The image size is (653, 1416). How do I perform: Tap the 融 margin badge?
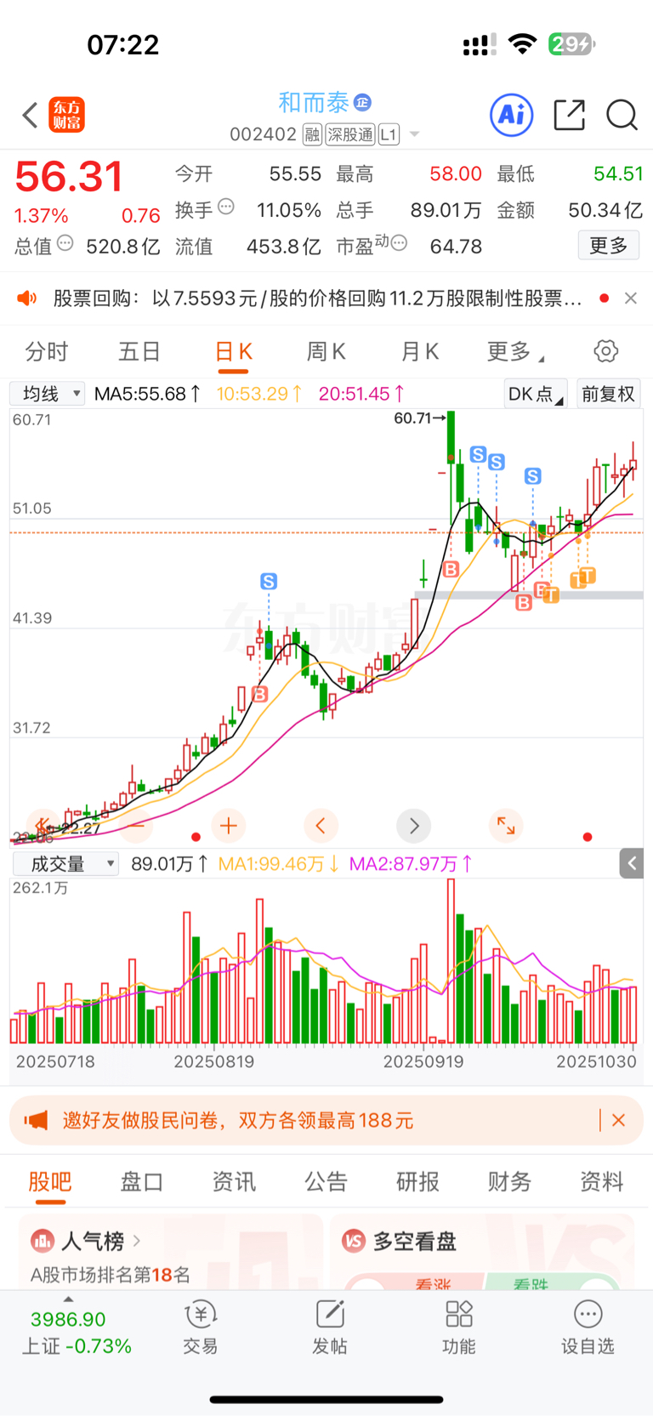click(312, 134)
